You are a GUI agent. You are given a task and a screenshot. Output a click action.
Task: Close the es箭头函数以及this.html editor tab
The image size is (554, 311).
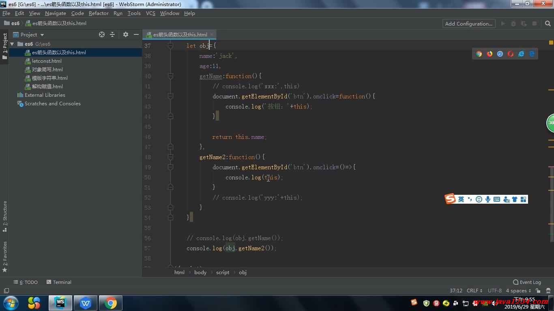[212, 34]
